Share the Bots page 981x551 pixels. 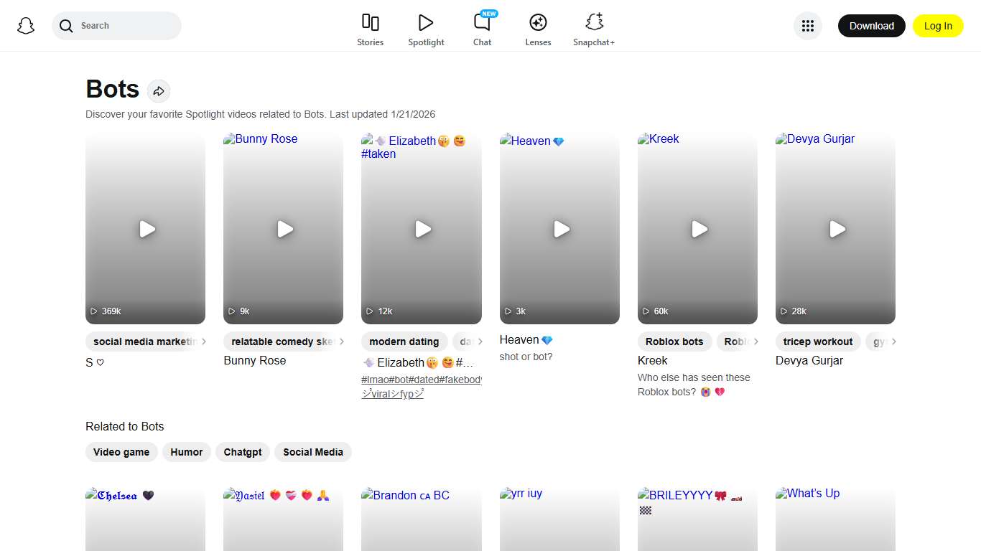point(159,90)
